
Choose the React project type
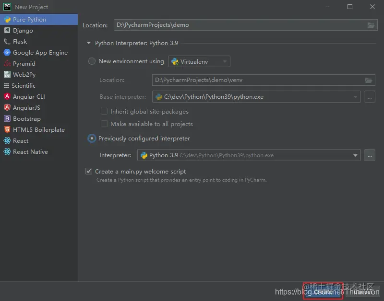click(39, 140)
